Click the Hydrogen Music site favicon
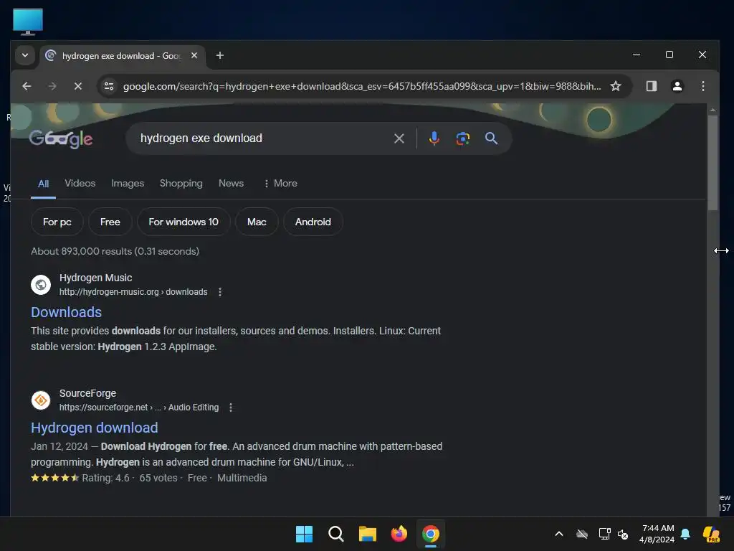734x551 pixels. click(41, 284)
